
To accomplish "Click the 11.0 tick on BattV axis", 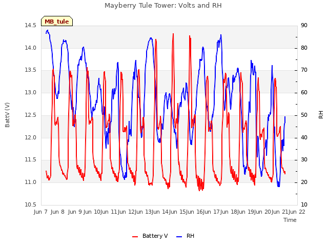I will tap(31, 182).
